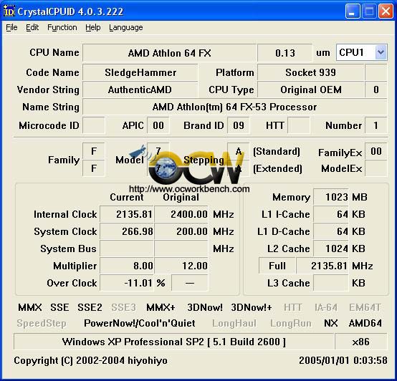397x381 pixels.
Task: Click the original Internal Clock 2400.00
Action: click(181, 214)
